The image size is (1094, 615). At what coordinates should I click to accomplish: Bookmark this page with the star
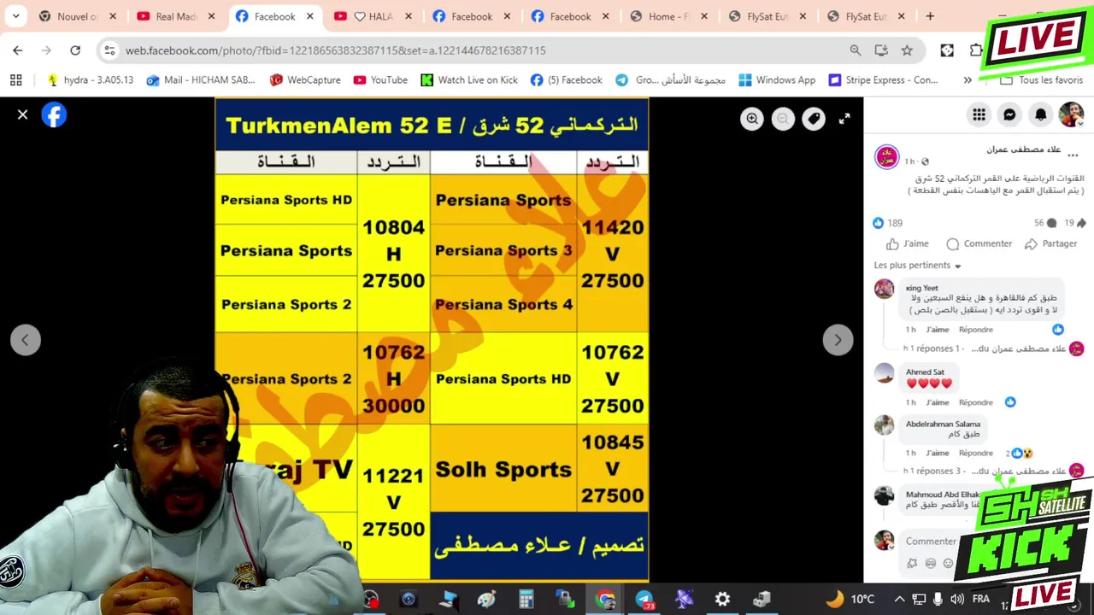[907, 50]
